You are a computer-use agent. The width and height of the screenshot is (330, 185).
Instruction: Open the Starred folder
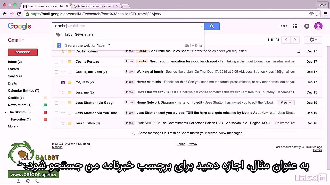coord(13,69)
